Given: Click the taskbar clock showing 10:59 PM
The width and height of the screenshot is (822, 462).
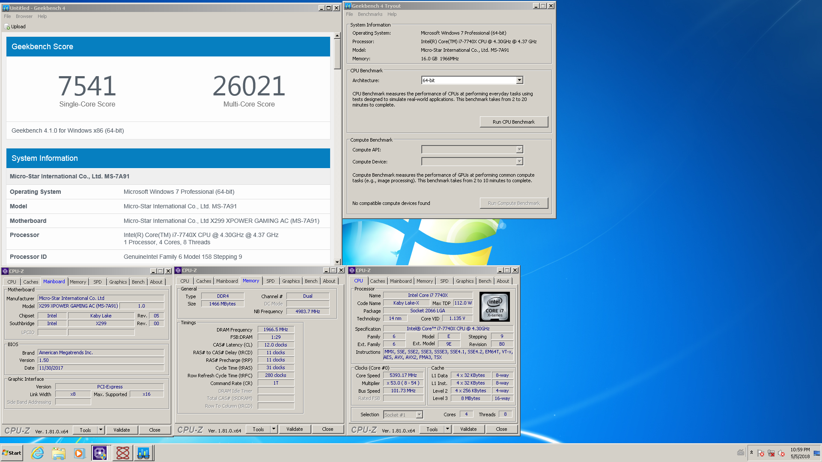Looking at the screenshot, I should tap(800, 453).
